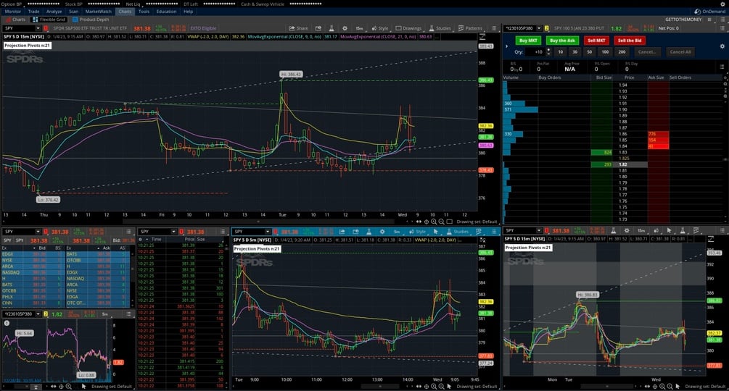Click Time column header in Time and Sales
Image resolution: width=729 pixels, height=391 pixels.
click(156, 240)
